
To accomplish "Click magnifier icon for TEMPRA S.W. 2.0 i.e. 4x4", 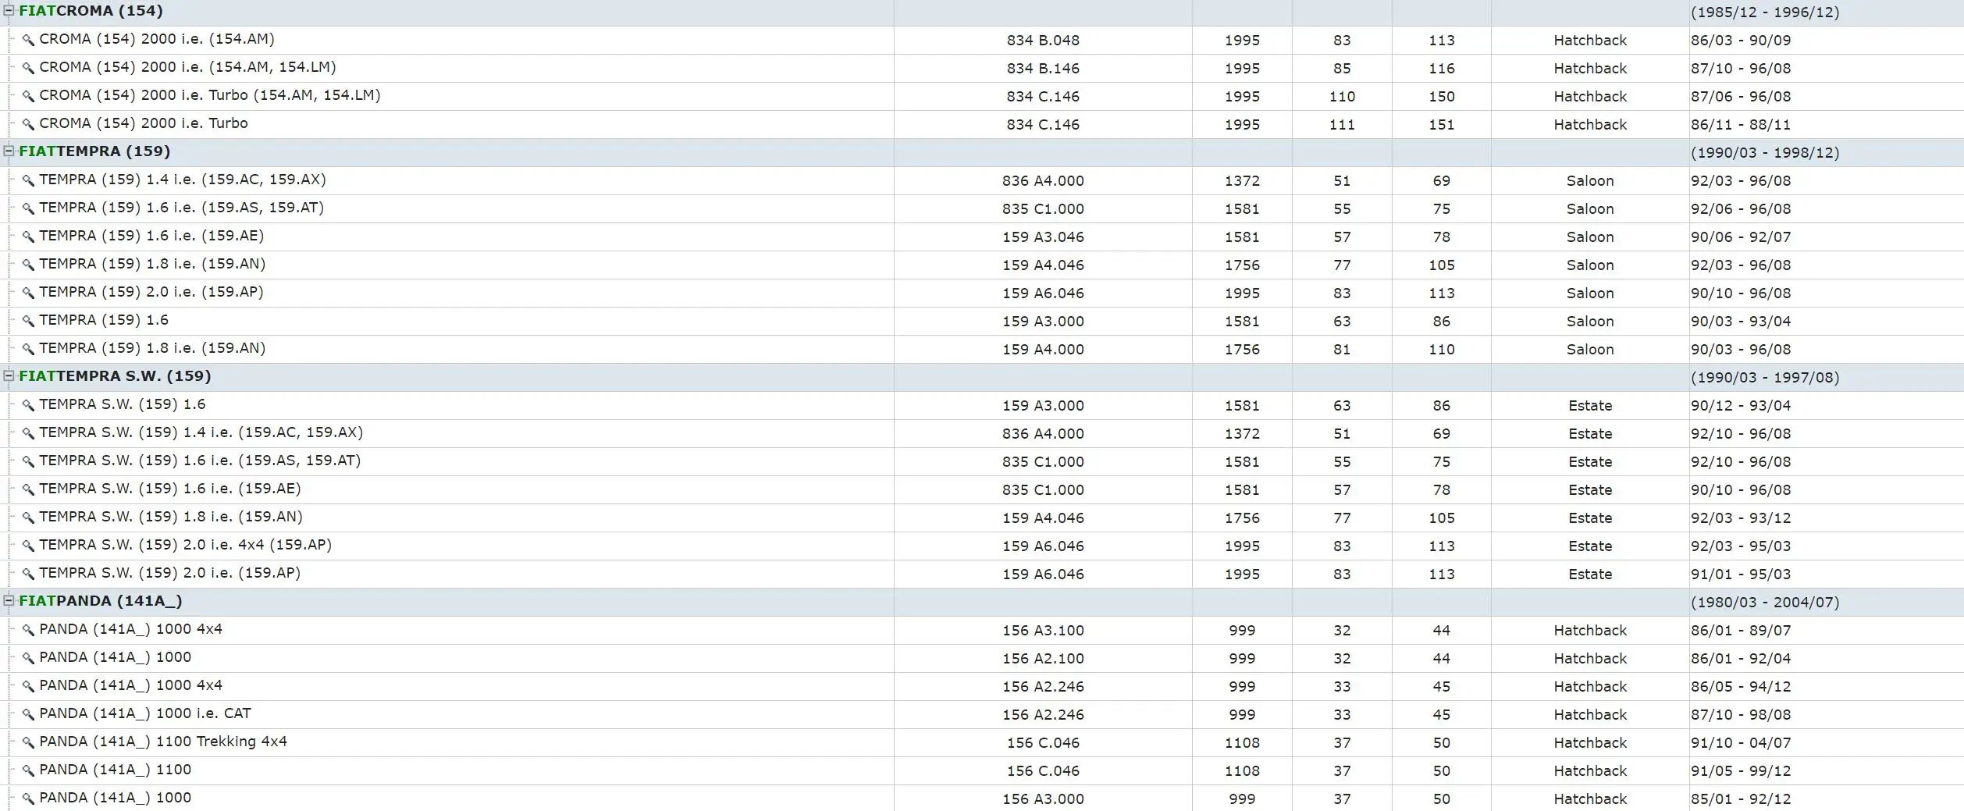I will pos(28,546).
